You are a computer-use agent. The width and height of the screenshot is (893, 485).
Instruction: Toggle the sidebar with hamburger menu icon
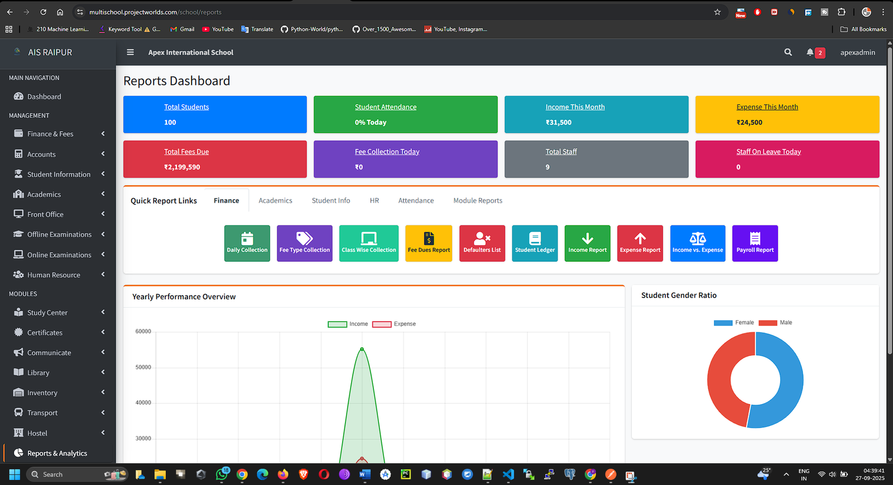[131, 52]
